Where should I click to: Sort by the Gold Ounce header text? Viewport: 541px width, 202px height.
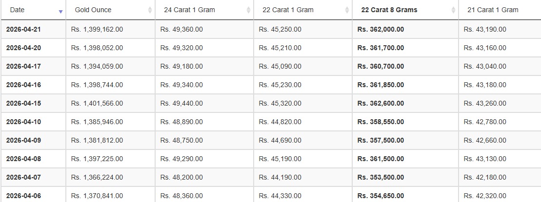[x=93, y=10]
